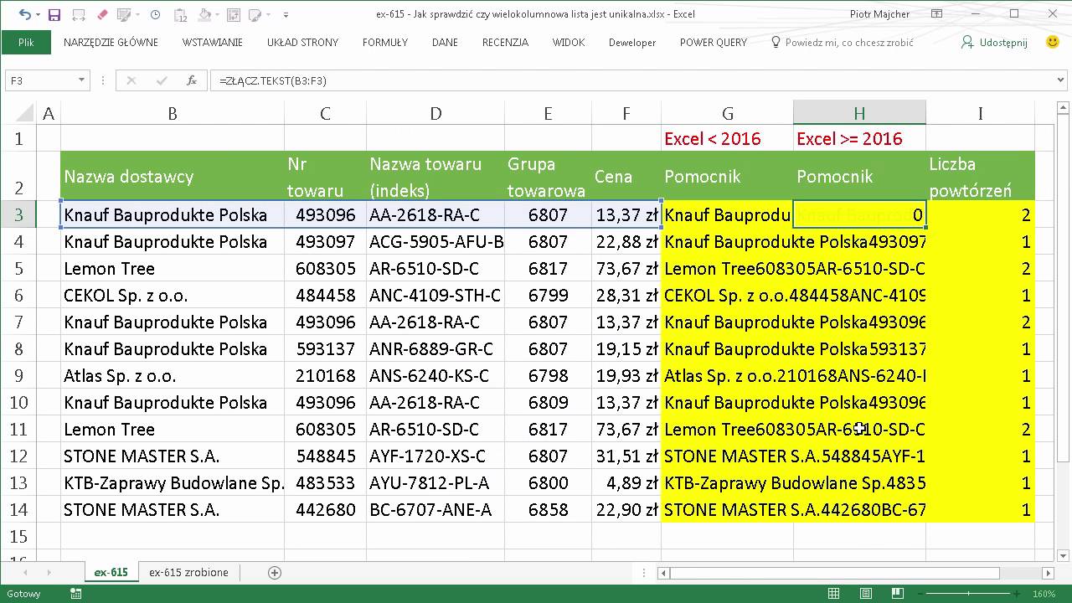This screenshot has width=1072, height=603.
Task: Click the price cell '4,89 zł'
Action: [626, 483]
